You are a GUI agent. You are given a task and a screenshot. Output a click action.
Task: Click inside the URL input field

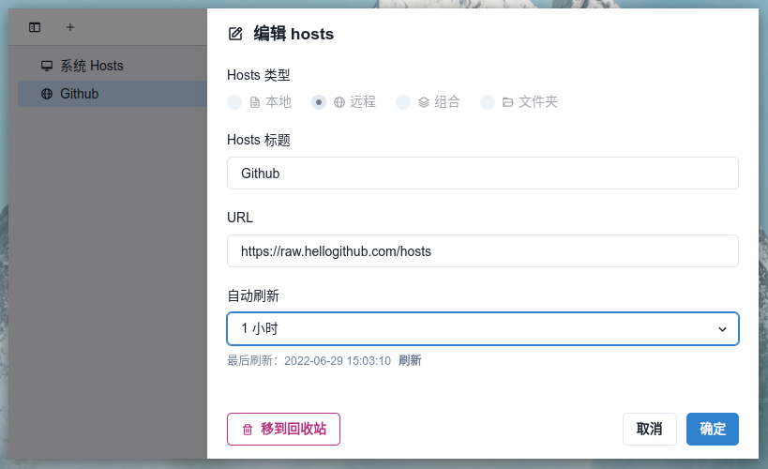pyautogui.click(x=482, y=251)
